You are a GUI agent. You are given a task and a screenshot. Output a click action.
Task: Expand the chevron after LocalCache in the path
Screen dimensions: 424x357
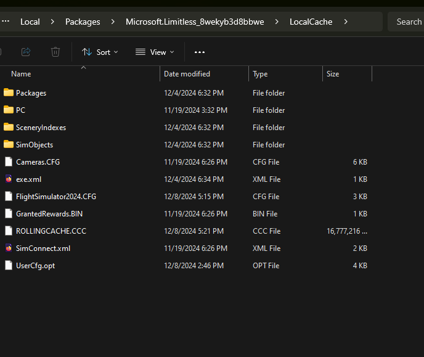(346, 22)
